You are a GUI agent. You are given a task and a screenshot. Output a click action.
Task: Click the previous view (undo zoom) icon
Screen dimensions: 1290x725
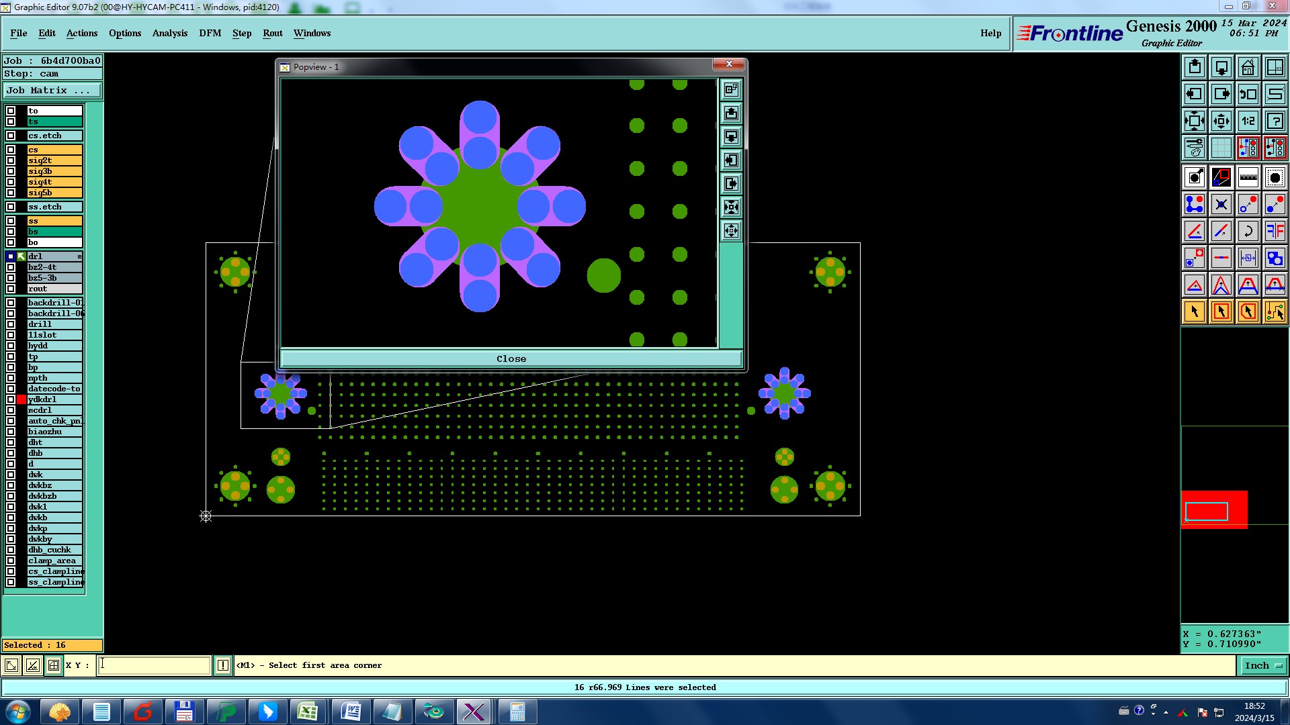point(1248,94)
